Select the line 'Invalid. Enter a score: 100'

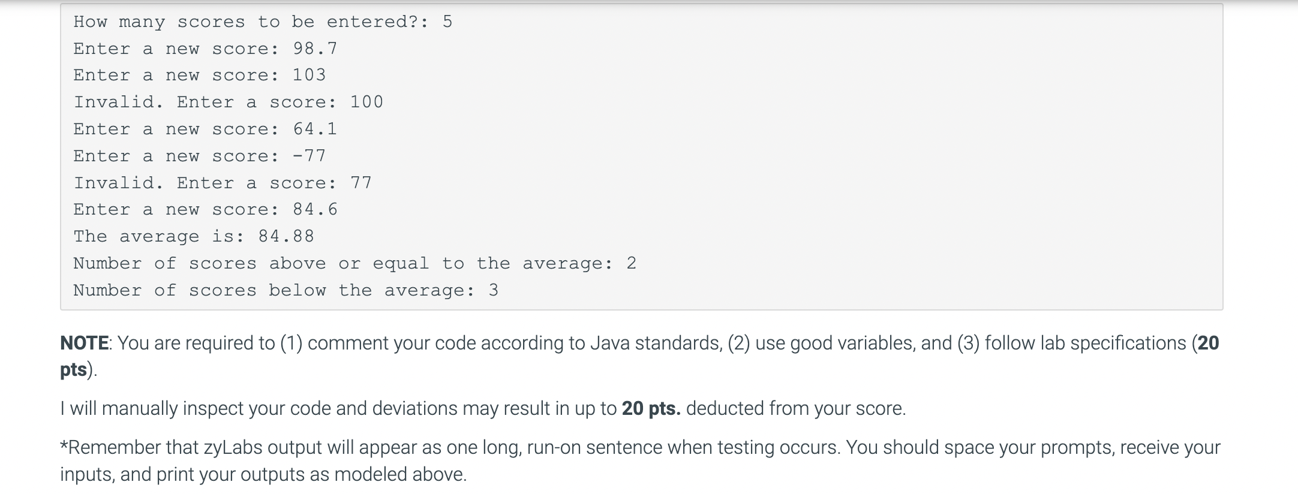point(228,102)
